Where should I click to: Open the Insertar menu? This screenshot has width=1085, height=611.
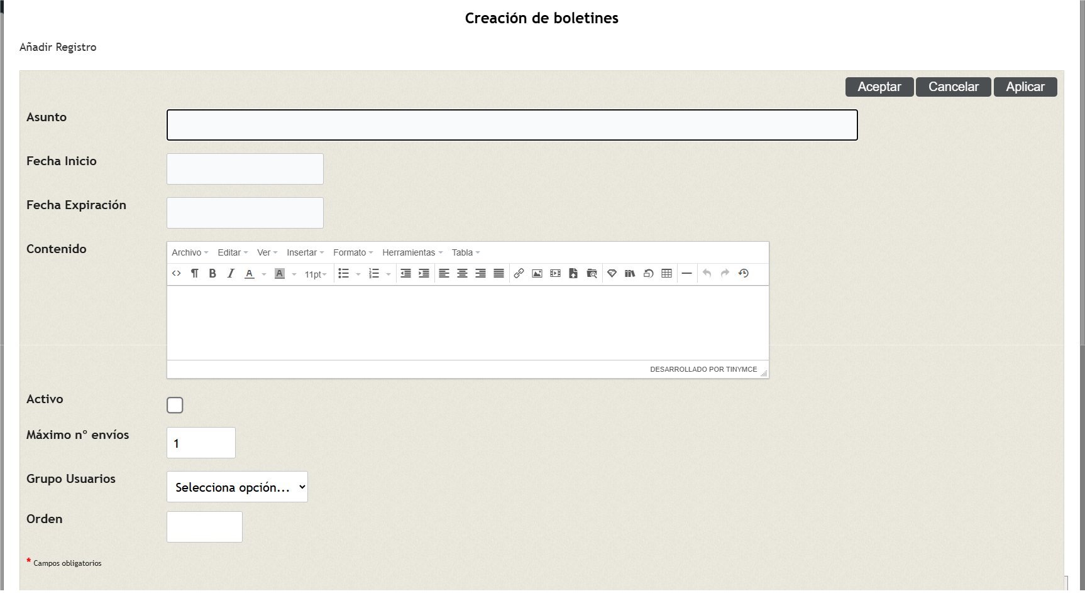tap(306, 252)
